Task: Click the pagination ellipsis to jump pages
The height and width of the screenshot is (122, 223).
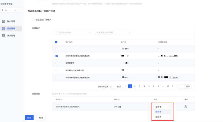Action: (x=163, y=86)
